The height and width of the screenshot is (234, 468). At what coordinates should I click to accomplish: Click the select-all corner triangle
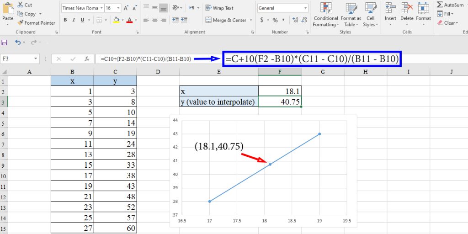point(4,72)
